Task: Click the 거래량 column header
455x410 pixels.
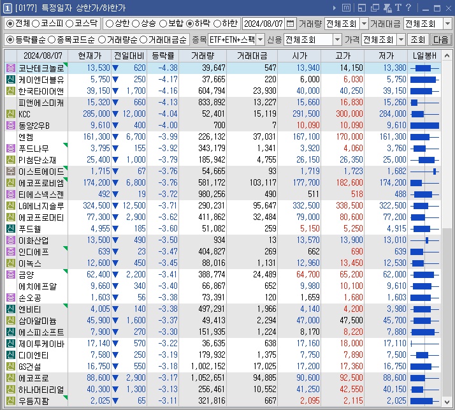Action: [203, 55]
